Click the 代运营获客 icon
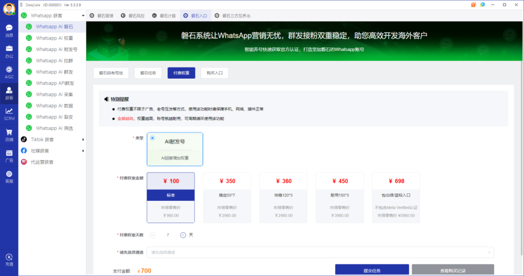Screen dimensions: 524x276 24,162
